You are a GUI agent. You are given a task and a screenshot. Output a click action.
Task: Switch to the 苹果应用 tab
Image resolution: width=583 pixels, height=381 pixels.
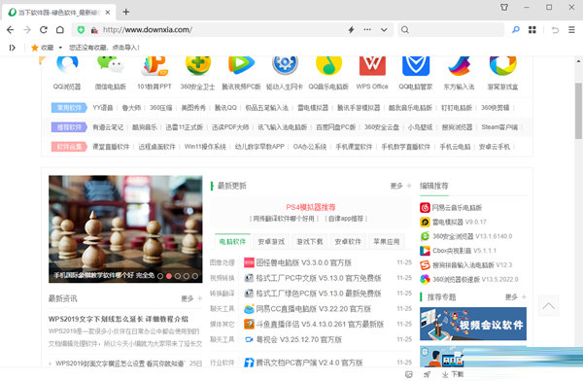[x=386, y=242]
